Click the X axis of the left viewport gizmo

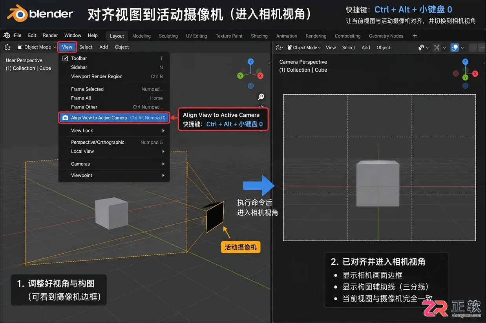pyautogui.click(x=260, y=76)
